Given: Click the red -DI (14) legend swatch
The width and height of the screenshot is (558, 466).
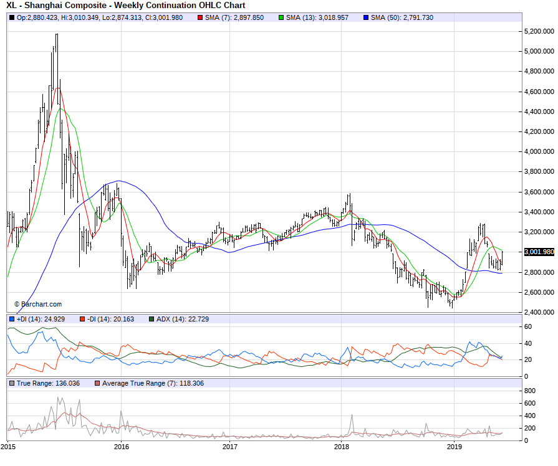Looking at the screenshot, I should coord(82,319).
